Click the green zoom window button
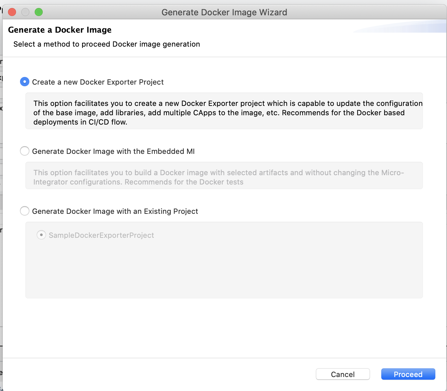 click(39, 12)
